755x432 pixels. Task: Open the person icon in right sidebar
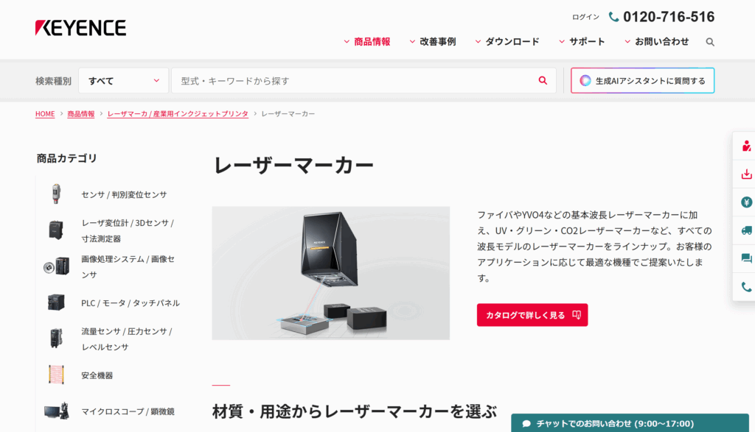pyautogui.click(x=746, y=146)
